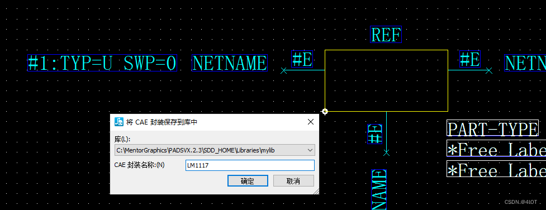Open the 库 library path dropdown
The height and width of the screenshot is (210, 546).
[x=215, y=150]
